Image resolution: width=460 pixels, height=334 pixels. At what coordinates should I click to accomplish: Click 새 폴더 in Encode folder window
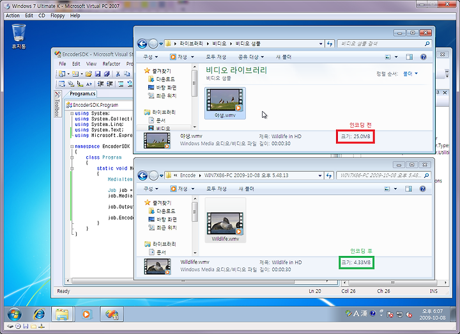point(246,189)
